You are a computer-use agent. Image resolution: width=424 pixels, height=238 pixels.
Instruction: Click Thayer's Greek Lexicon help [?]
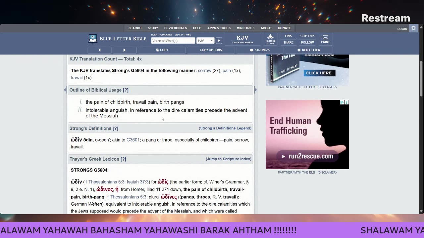coord(123,159)
